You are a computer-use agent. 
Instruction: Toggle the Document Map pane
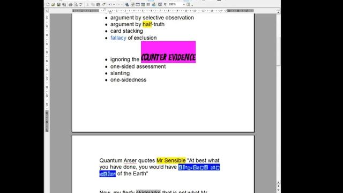(160, 4)
